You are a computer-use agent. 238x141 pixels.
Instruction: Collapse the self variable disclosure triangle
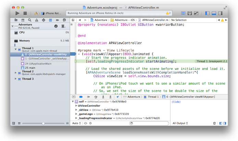pyautogui.click(x=73, y=101)
